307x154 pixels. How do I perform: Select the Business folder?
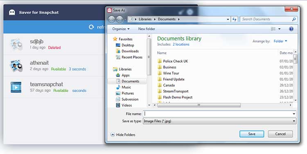click(169, 67)
